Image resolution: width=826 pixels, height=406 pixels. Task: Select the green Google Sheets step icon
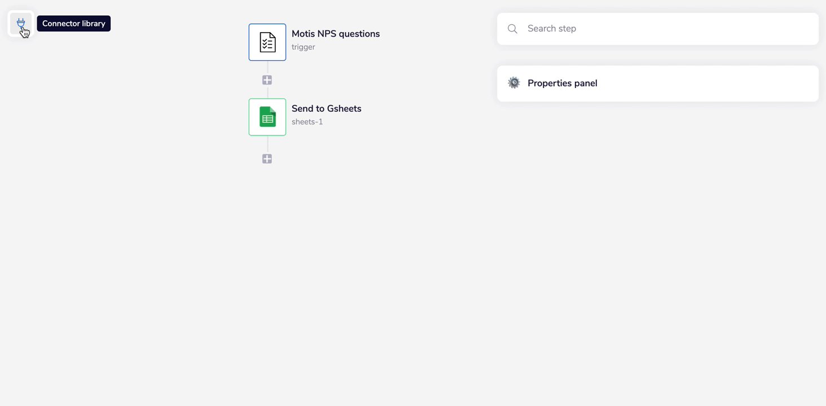click(267, 117)
